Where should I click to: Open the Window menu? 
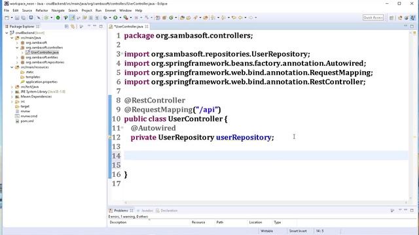coord(125,10)
